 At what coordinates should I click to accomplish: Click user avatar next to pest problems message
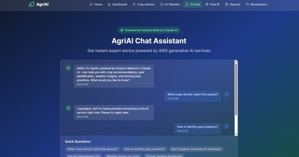227,126
